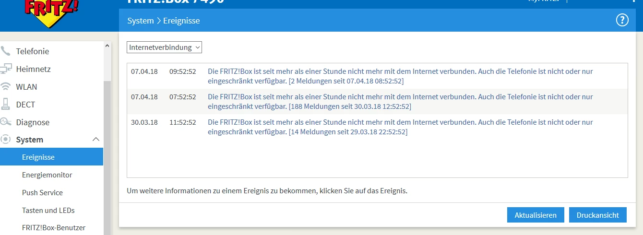Collapse the System section chevron
The width and height of the screenshot is (643, 235).
click(x=95, y=140)
